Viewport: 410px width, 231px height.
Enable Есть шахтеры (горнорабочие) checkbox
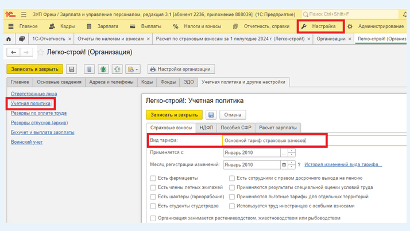pos(153,197)
